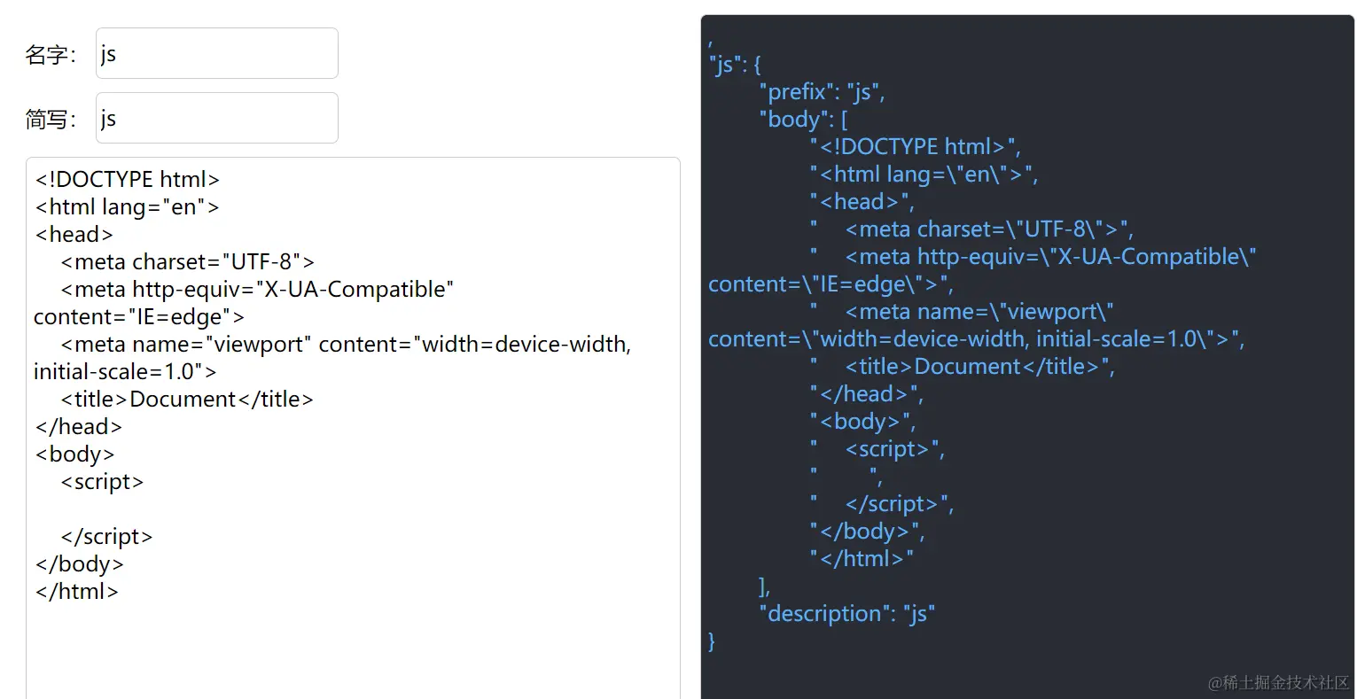Click the 简写 abbreviation input field
The height and width of the screenshot is (699, 1357).
(x=216, y=118)
